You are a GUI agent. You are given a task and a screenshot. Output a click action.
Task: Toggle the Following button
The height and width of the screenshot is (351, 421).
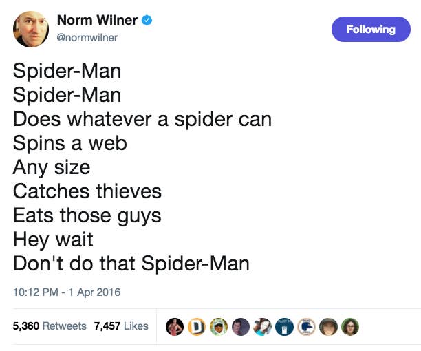pyautogui.click(x=371, y=30)
